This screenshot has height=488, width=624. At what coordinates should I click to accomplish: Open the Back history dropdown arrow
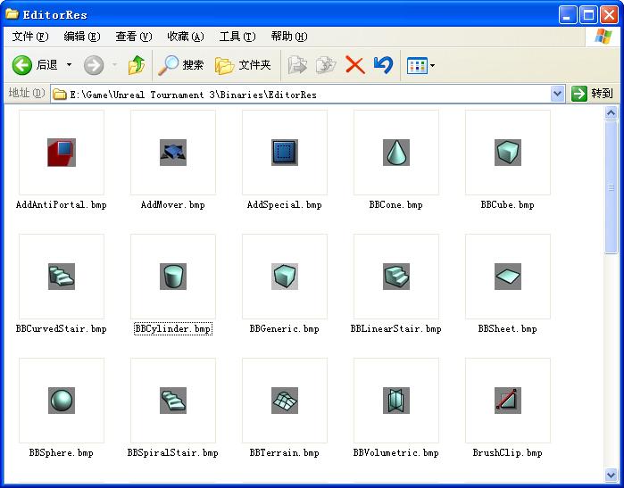click(69, 65)
